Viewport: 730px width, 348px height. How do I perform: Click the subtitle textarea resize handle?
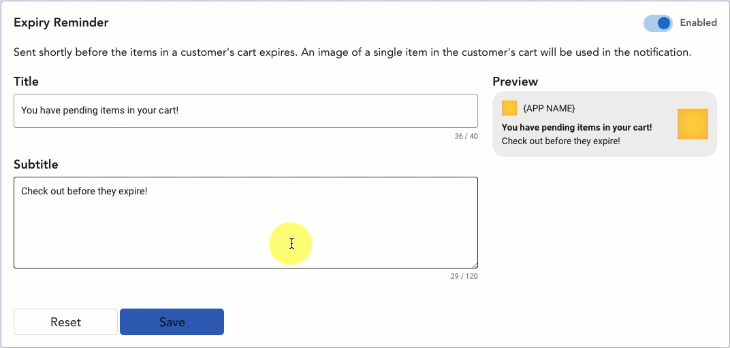point(475,265)
